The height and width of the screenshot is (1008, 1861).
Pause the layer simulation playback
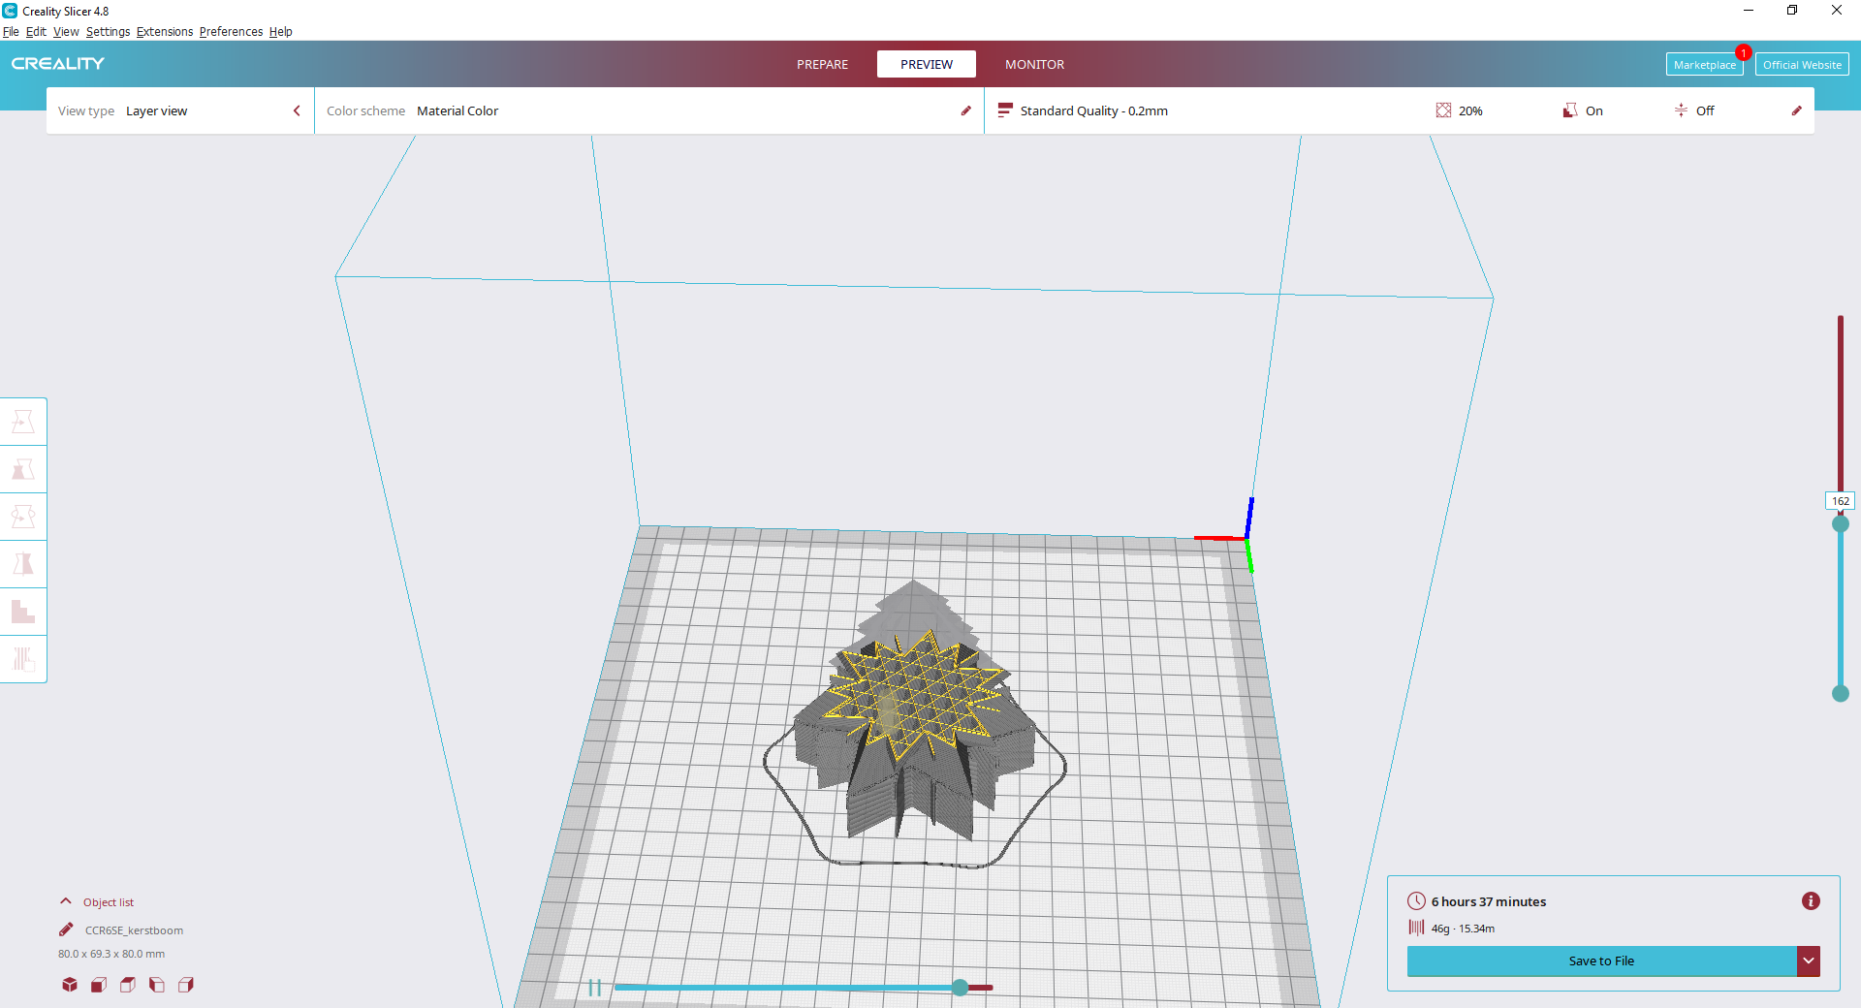[x=595, y=988]
